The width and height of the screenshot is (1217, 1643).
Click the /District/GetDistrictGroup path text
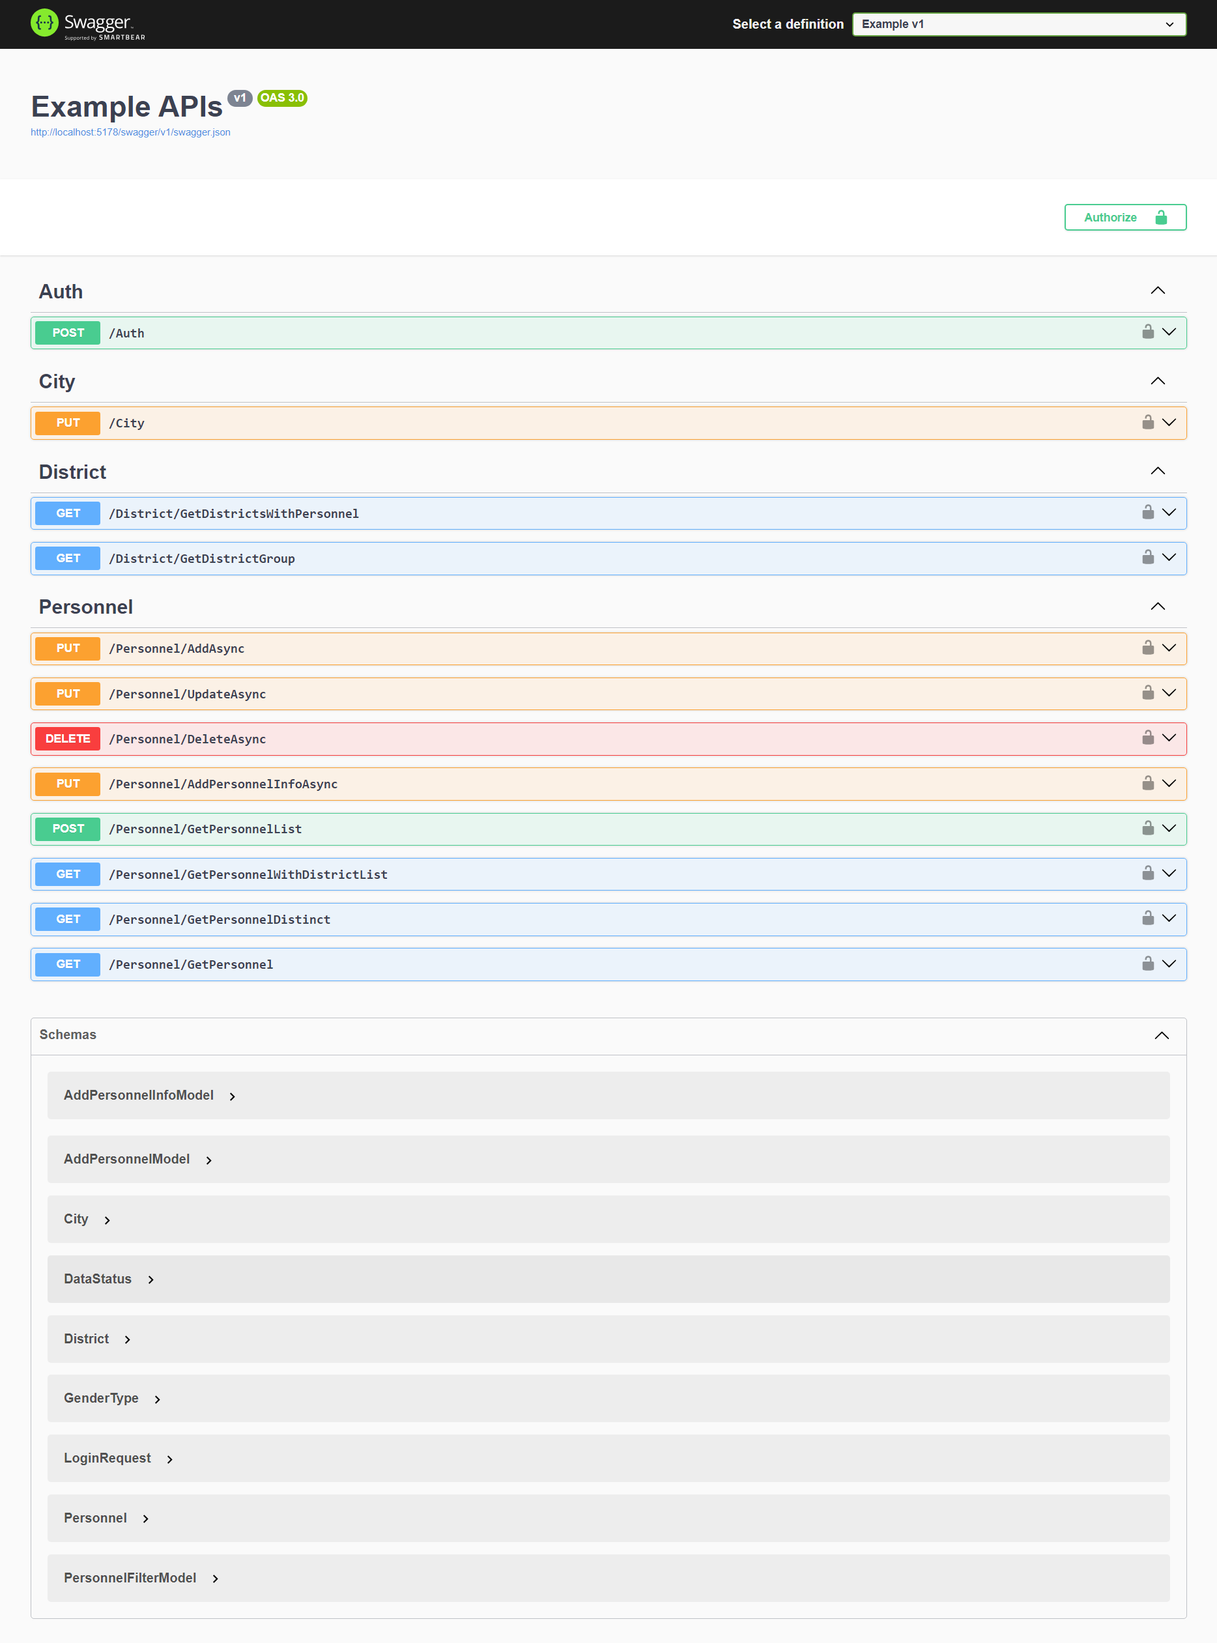[202, 559]
